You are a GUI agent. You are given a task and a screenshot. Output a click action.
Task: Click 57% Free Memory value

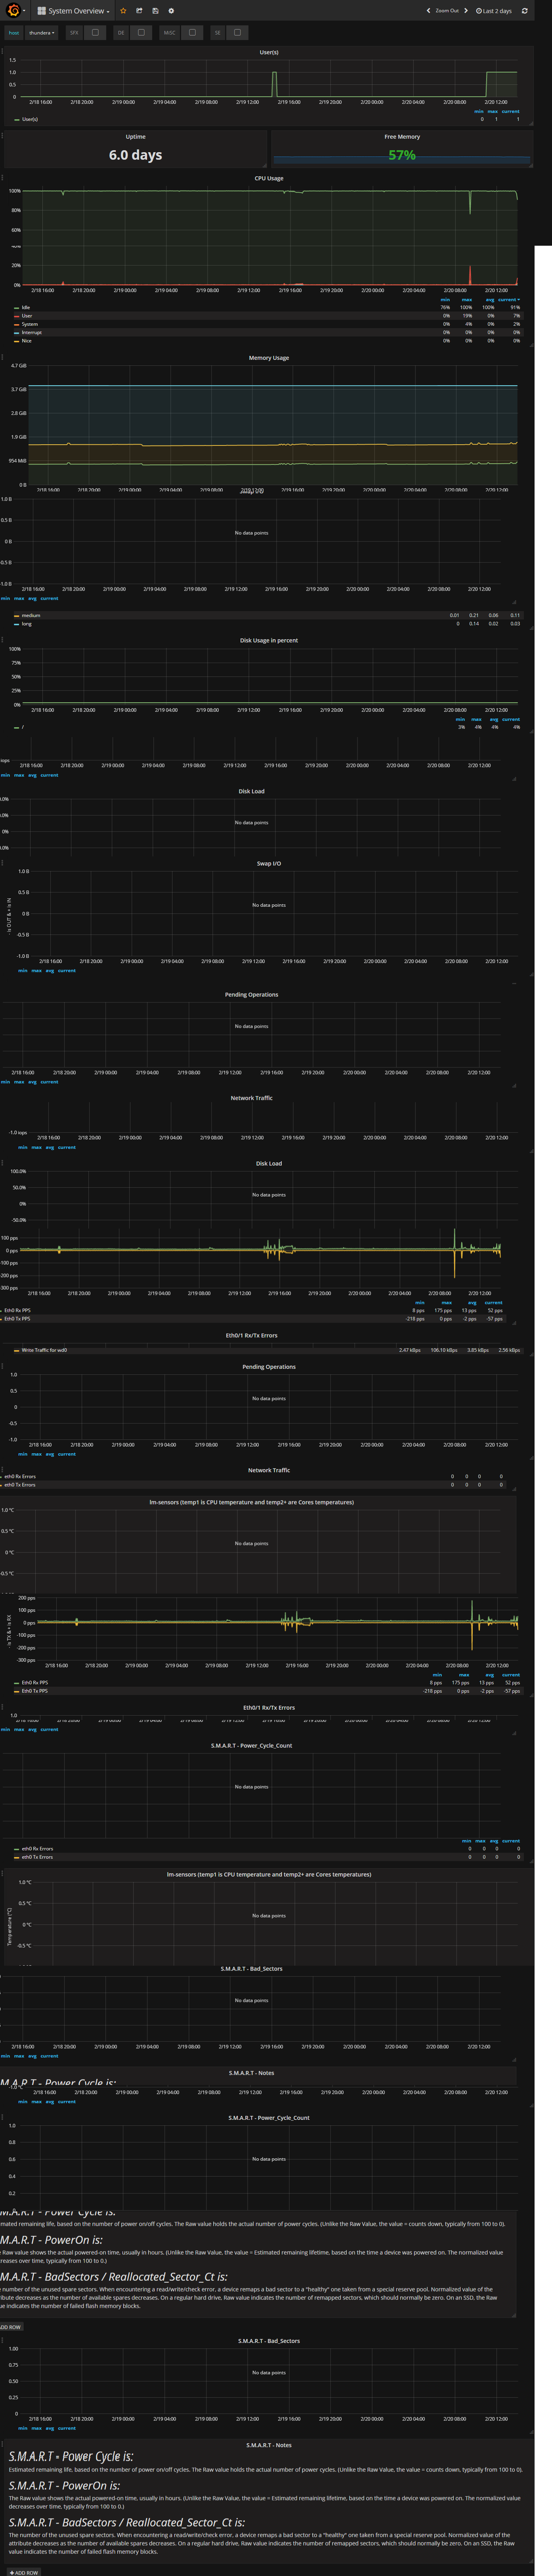point(402,155)
